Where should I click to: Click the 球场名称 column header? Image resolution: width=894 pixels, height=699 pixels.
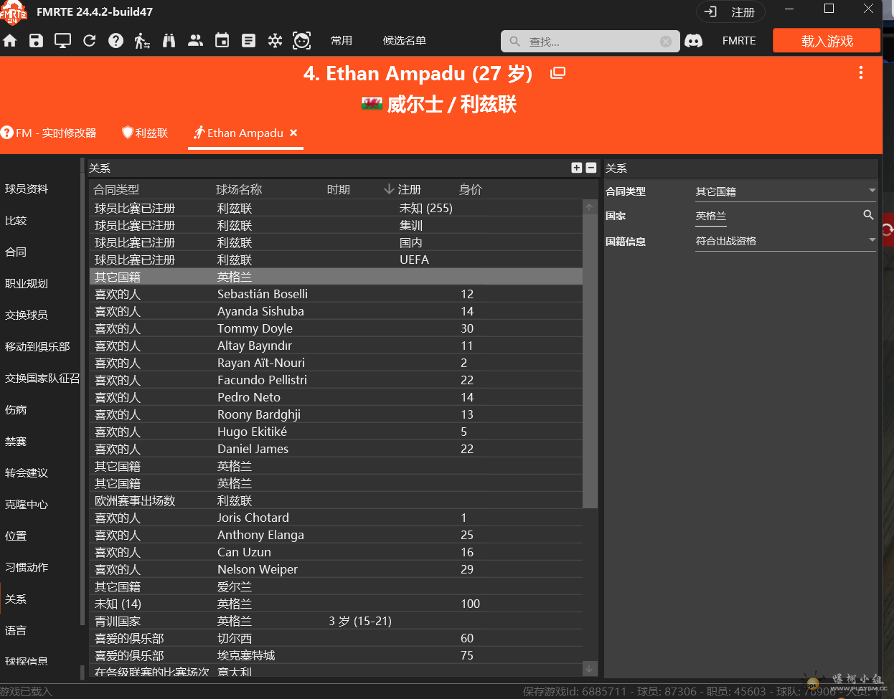point(239,189)
